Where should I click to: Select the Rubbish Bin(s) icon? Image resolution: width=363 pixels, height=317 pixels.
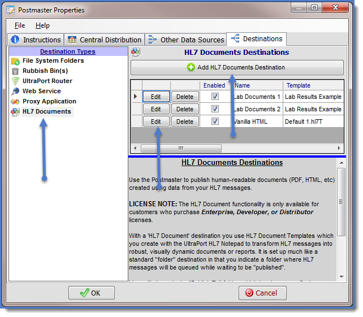coord(15,71)
